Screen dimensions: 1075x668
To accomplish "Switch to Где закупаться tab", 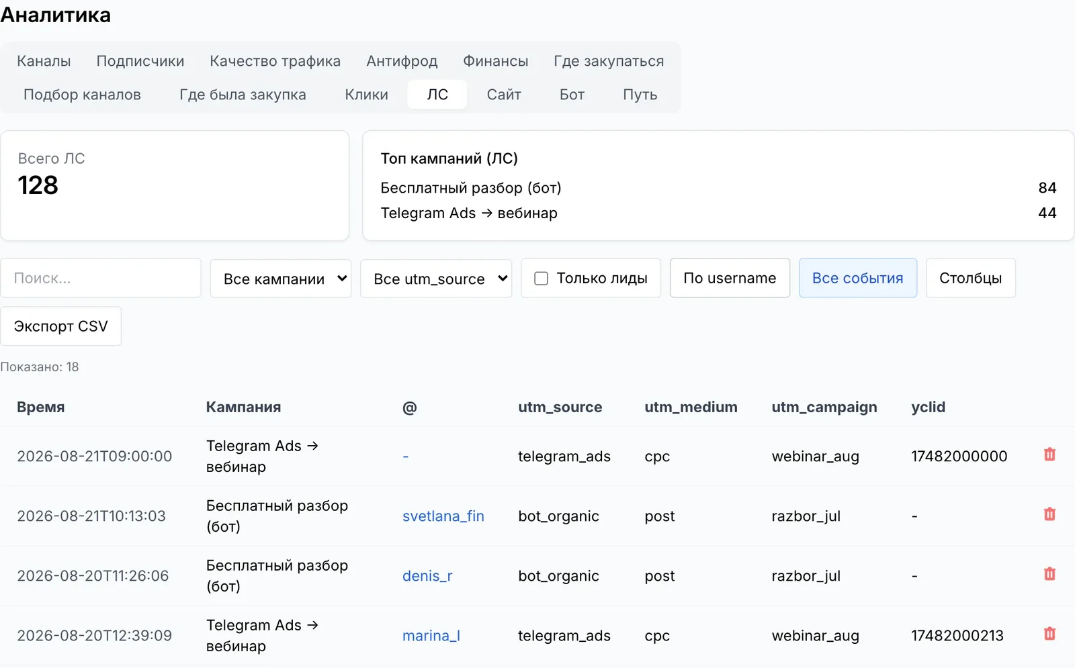I will (609, 61).
